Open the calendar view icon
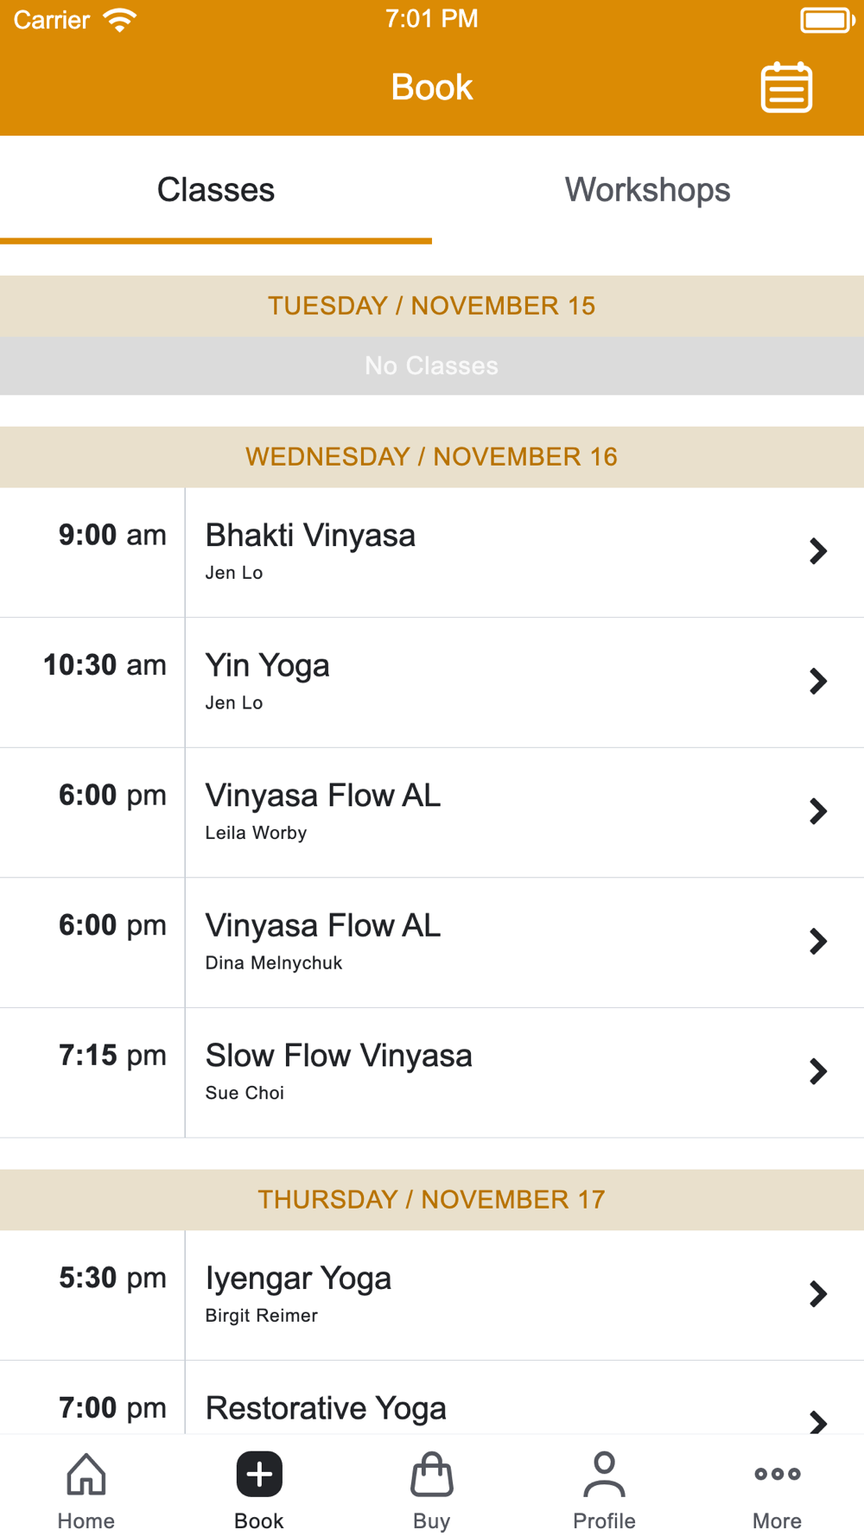Image resolution: width=864 pixels, height=1536 pixels. tap(785, 87)
